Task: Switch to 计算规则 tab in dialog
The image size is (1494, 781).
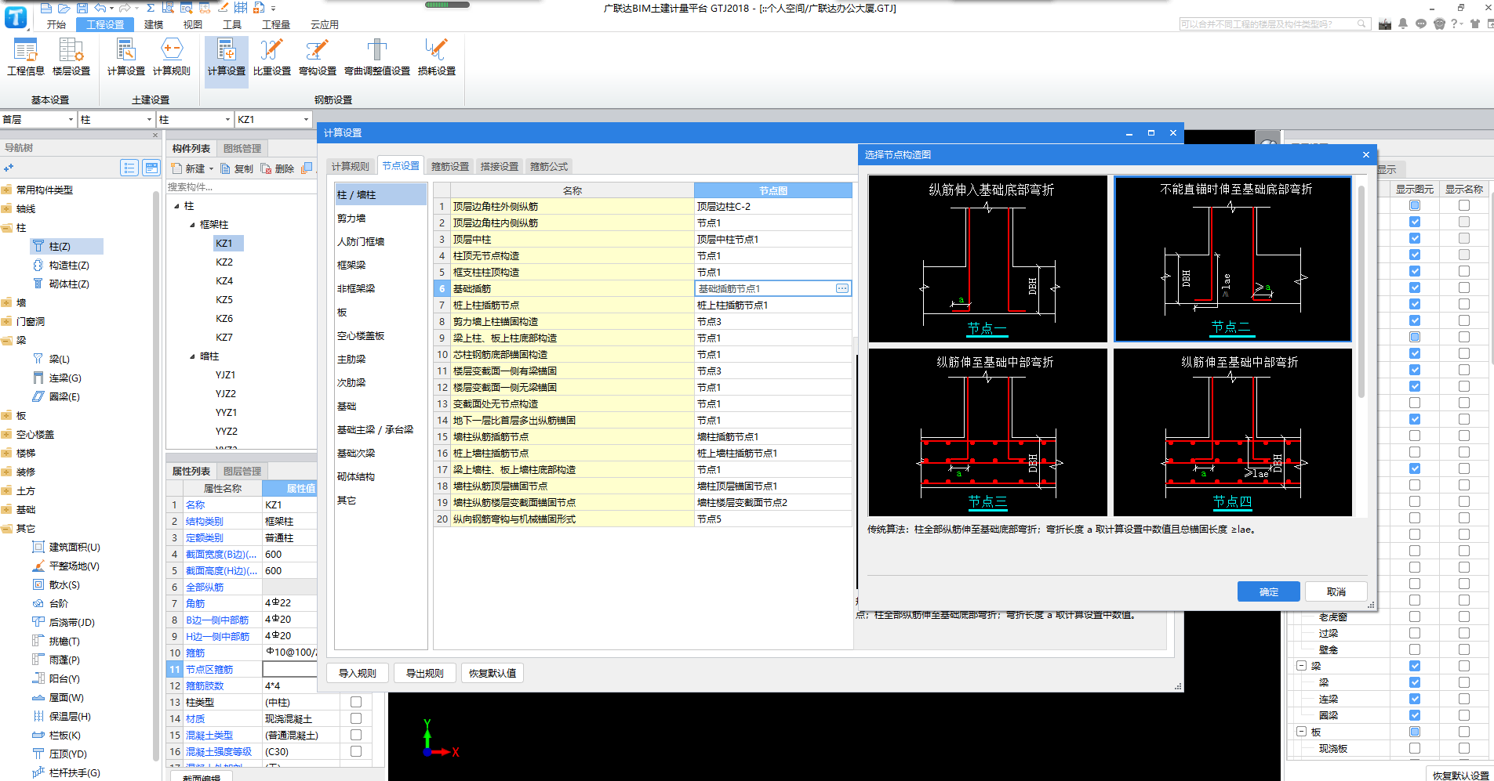Action: click(x=350, y=166)
